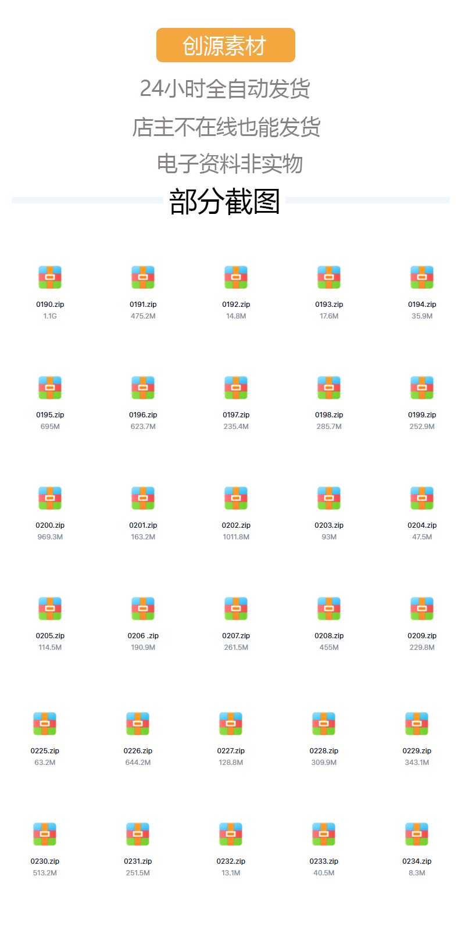Select the 0204.zip archive icon
The width and height of the screenshot is (465, 930).
(x=422, y=498)
